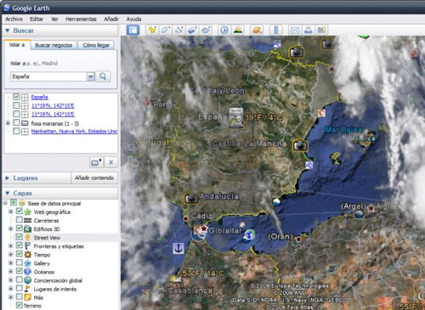This screenshot has height=310, width=425.
Task: Open the Ayuda menu
Action: coord(133,19)
